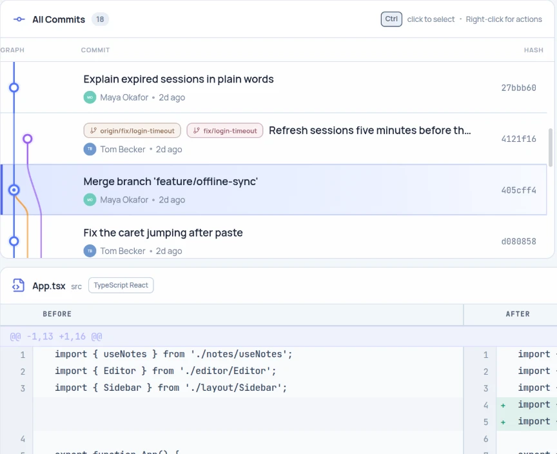Screen dimensions: 557x454
Task: Click graph node for commit 27bbb60
Action: click(x=14, y=88)
